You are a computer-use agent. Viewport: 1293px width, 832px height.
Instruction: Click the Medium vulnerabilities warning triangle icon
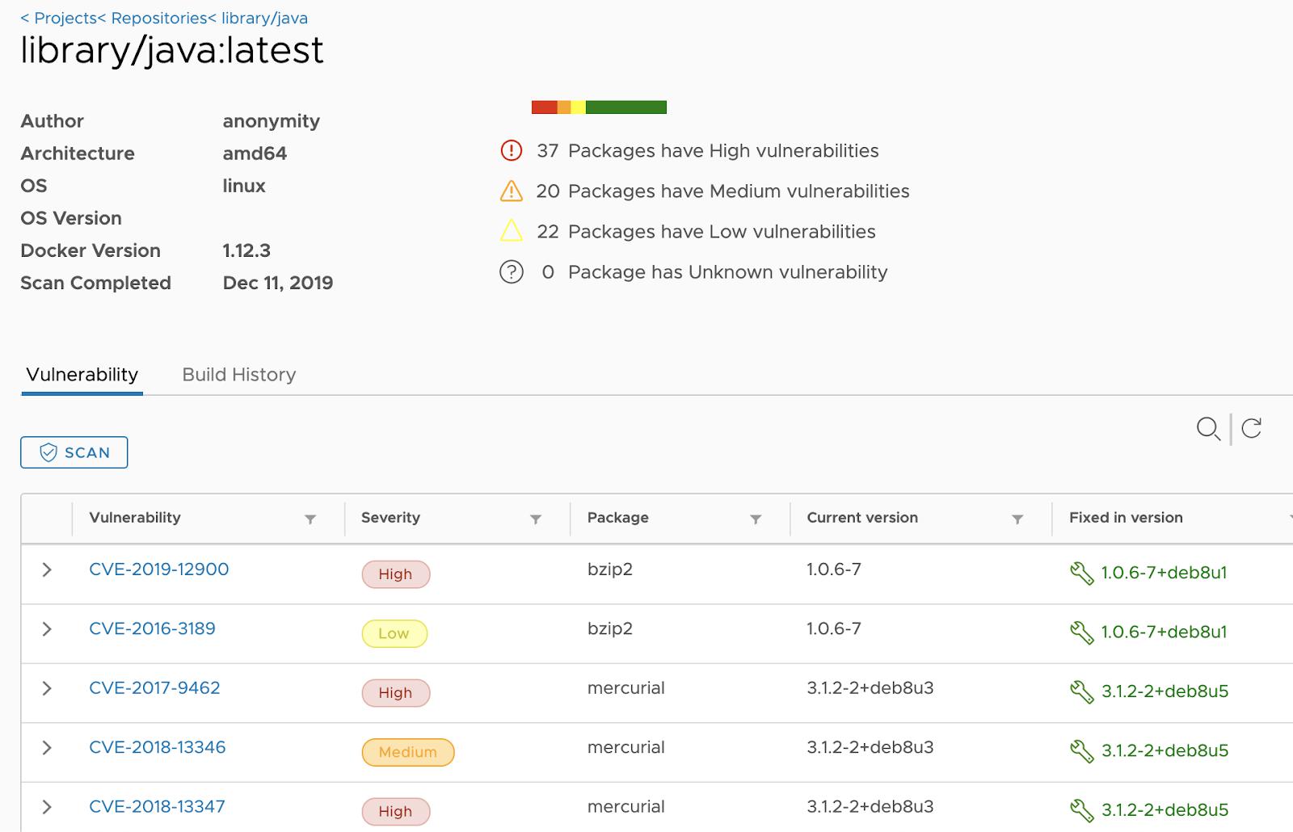512,191
